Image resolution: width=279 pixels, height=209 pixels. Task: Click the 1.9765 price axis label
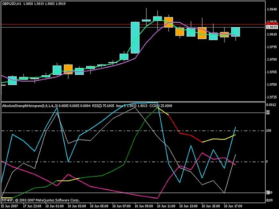[272, 72]
